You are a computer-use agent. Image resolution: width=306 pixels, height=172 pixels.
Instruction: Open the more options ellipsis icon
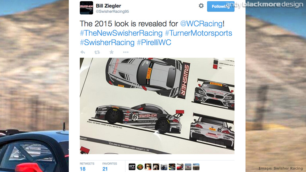click(x=126, y=52)
